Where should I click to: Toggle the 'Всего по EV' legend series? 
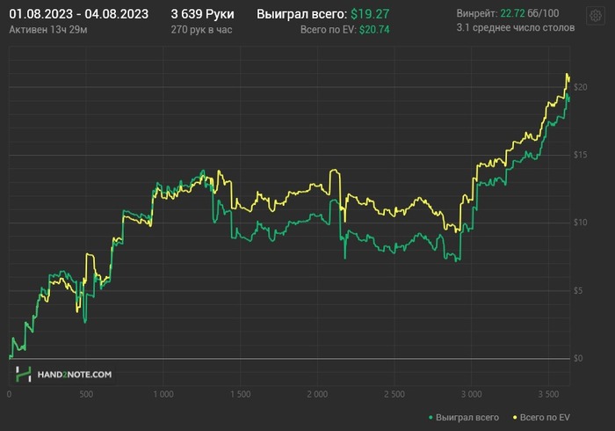pyautogui.click(x=541, y=417)
